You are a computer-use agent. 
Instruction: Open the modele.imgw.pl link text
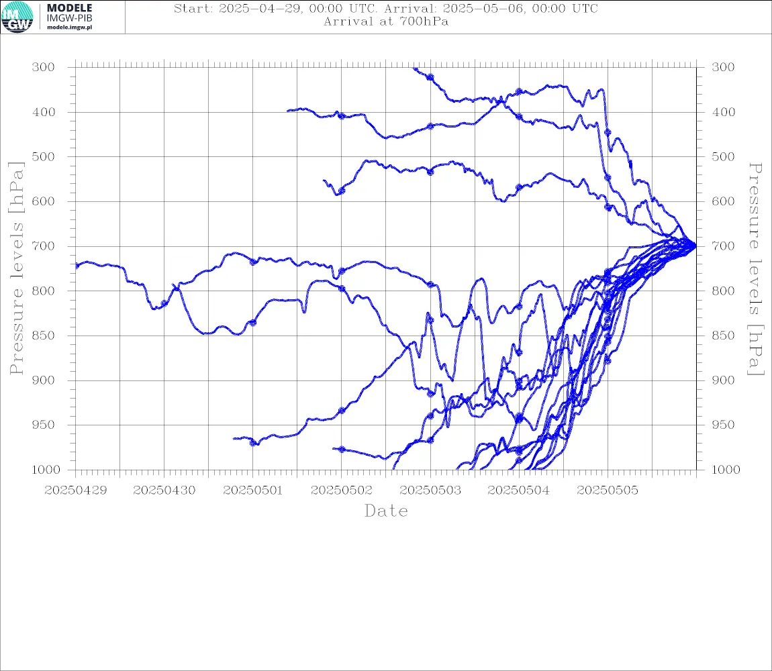pos(69,27)
